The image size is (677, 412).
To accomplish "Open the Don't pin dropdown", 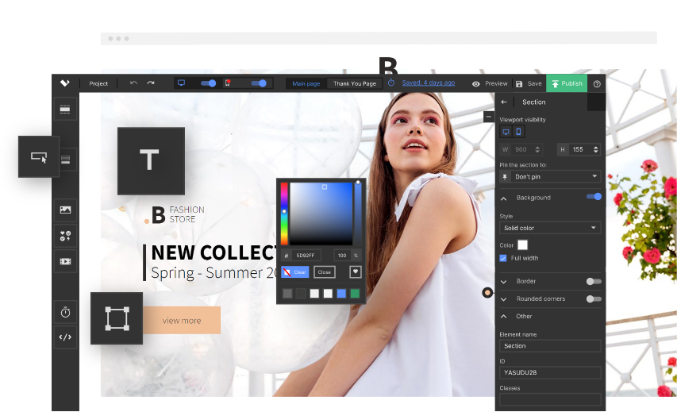I will click(550, 176).
